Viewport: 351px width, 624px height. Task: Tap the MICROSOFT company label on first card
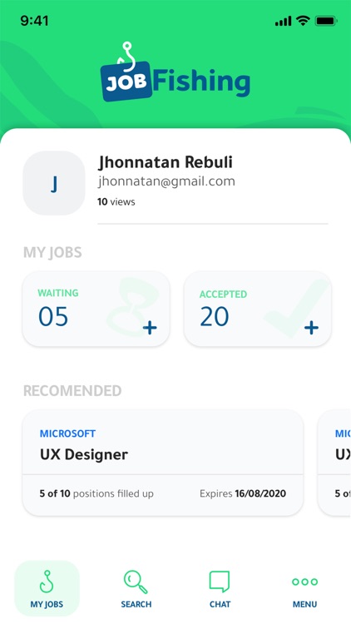[x=67, y=433]
